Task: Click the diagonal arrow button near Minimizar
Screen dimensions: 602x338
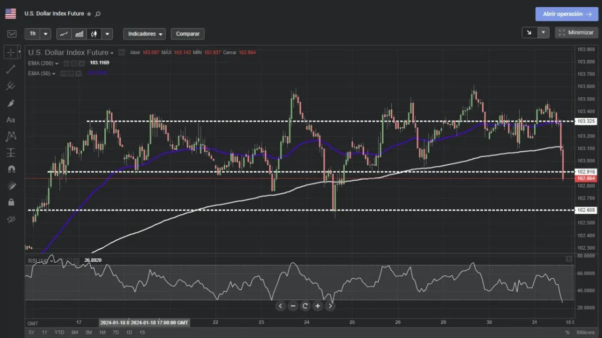Action: click(x=530, y=33)
